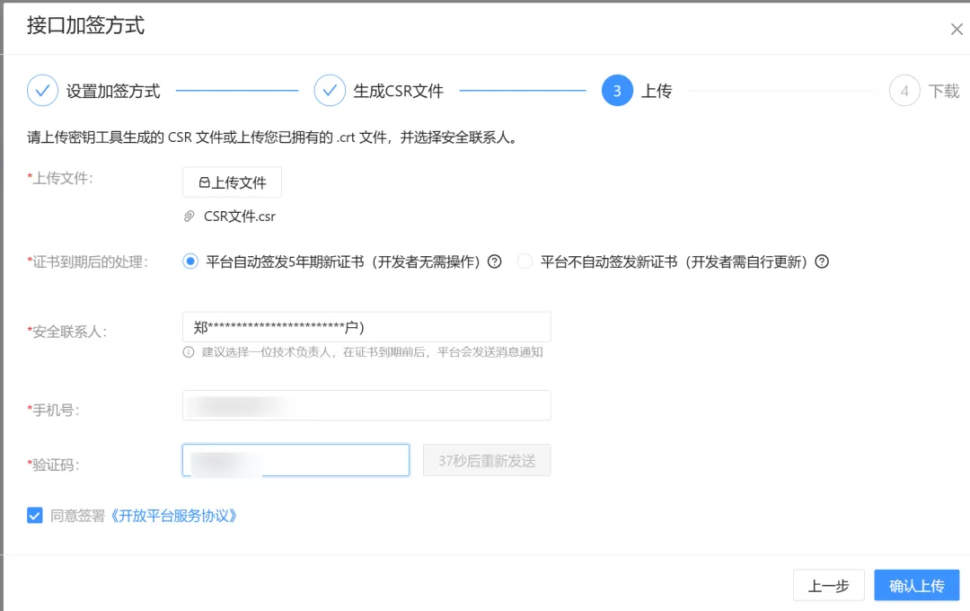The width and height of the screenshot is (970, 611).
Task: Click the step 2 checkmark circle icon
Action: pos(330,91)
